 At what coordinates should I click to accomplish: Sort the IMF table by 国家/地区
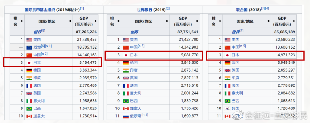click(70, 21)
